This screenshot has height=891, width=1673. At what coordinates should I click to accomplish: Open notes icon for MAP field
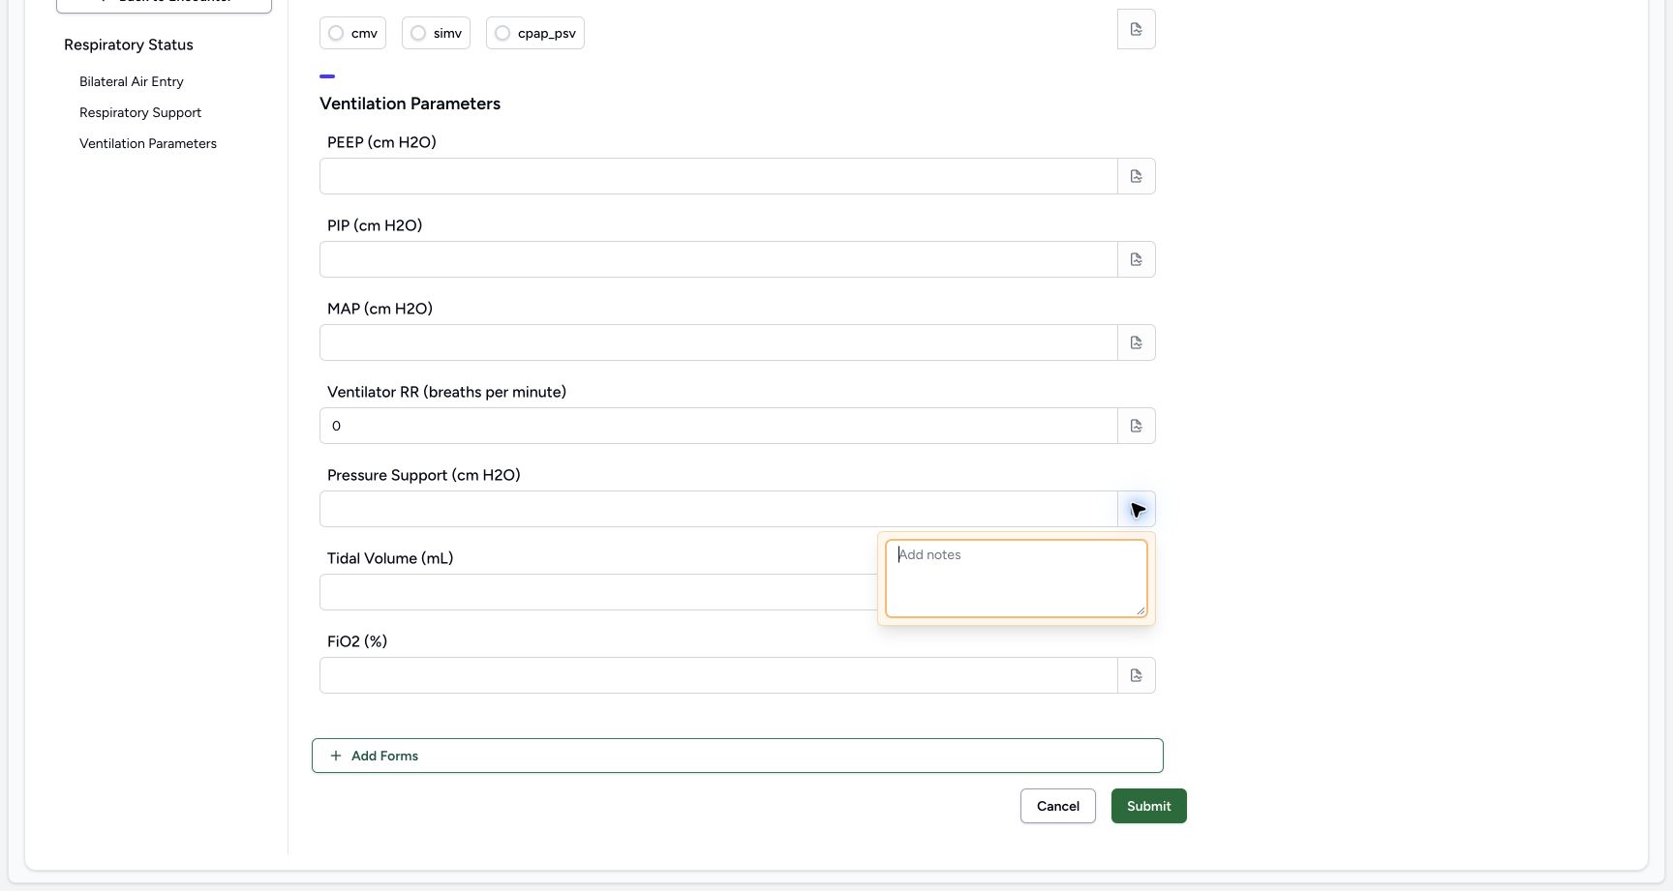[1137, 342]
